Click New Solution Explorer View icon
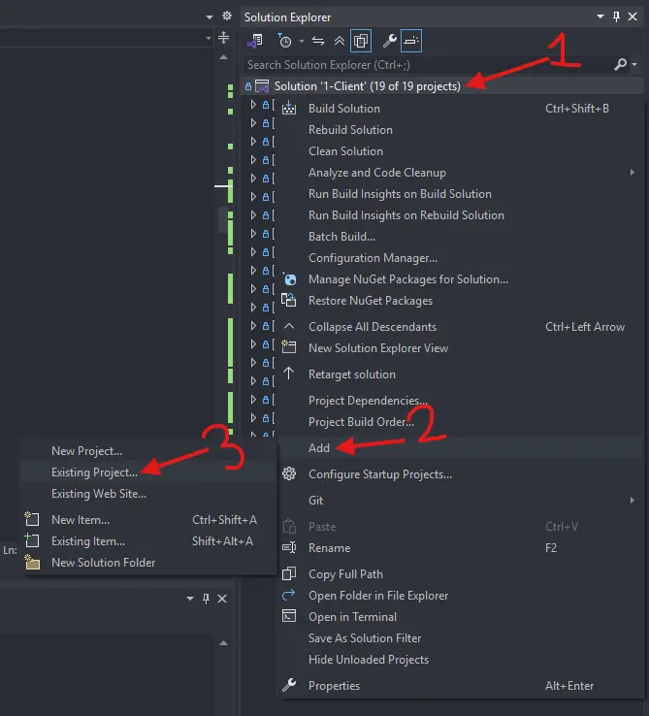 coord(289,347)
